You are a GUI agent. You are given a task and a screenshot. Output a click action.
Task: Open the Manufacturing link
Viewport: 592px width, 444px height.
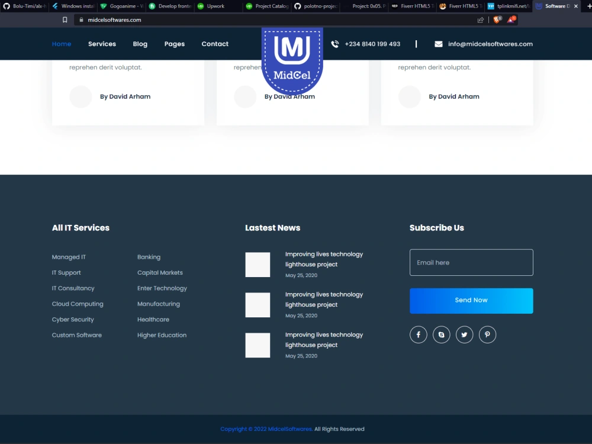[x=159, y=304]
